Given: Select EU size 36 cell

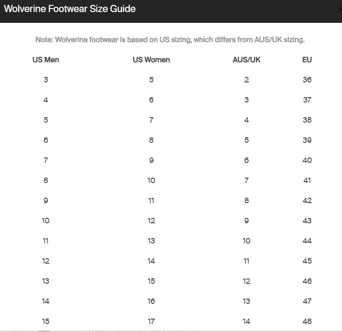Looking at the screenshot, I should [307, 80].
